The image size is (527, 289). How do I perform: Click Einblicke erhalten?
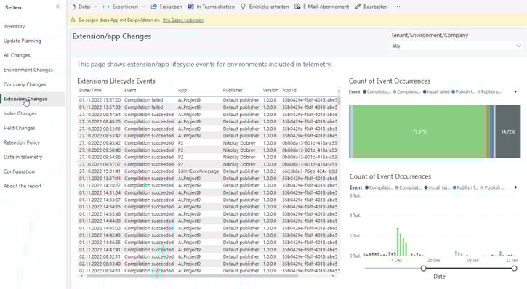265,7
